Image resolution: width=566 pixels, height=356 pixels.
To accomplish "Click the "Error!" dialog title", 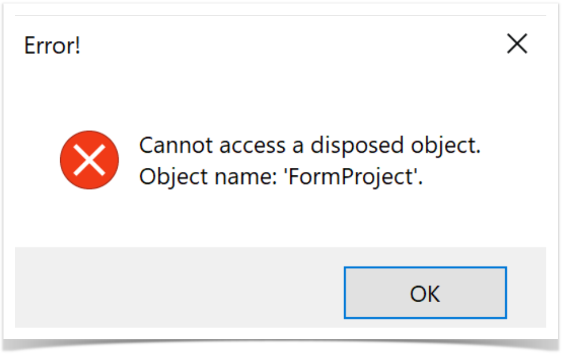I will point(52,45).
